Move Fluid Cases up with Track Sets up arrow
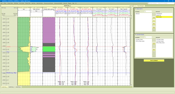This screenshot has height=94, width=175. pyautogui.click(x=154, y=27)
